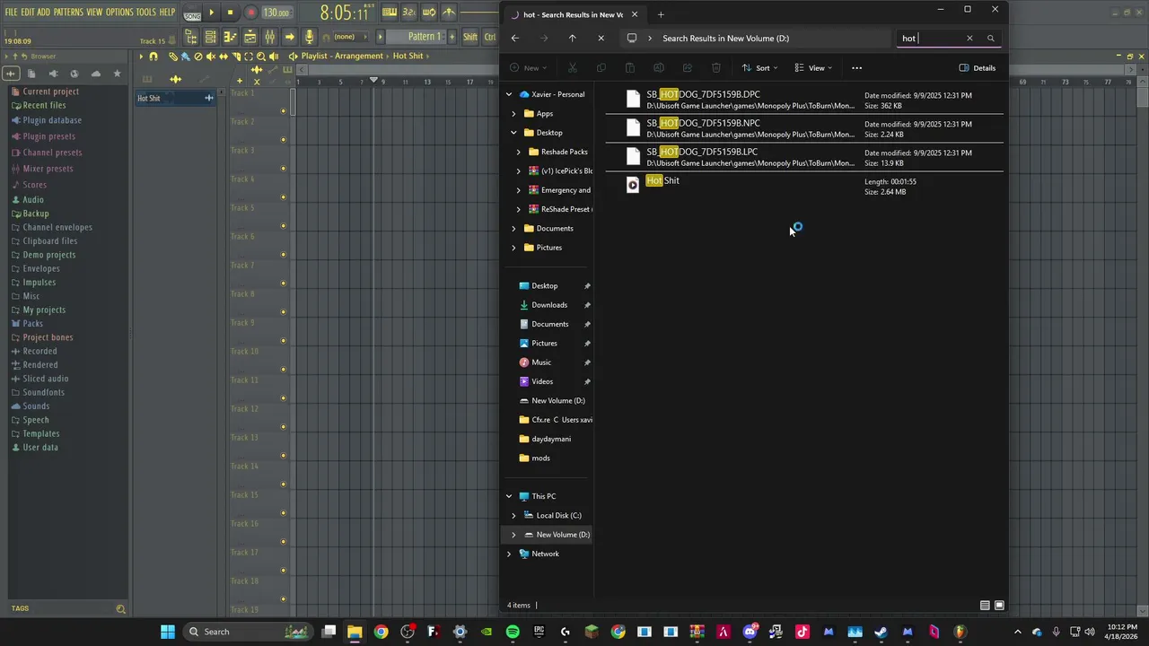Expand the Network tree node
This screenshot has height=646, width=1149.
pyautogui.click(x=509, y=554)
